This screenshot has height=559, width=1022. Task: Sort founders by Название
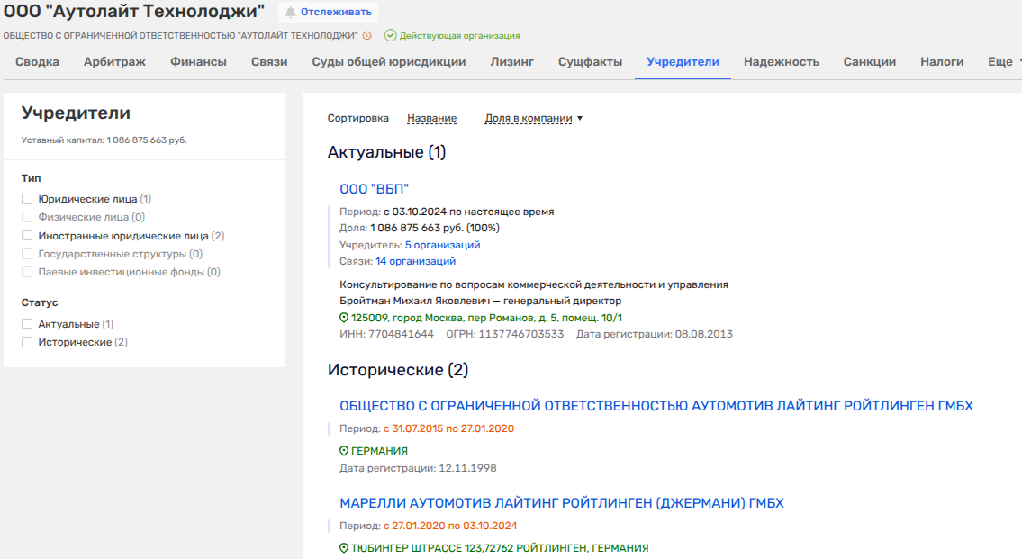click(x=431, y=118)
